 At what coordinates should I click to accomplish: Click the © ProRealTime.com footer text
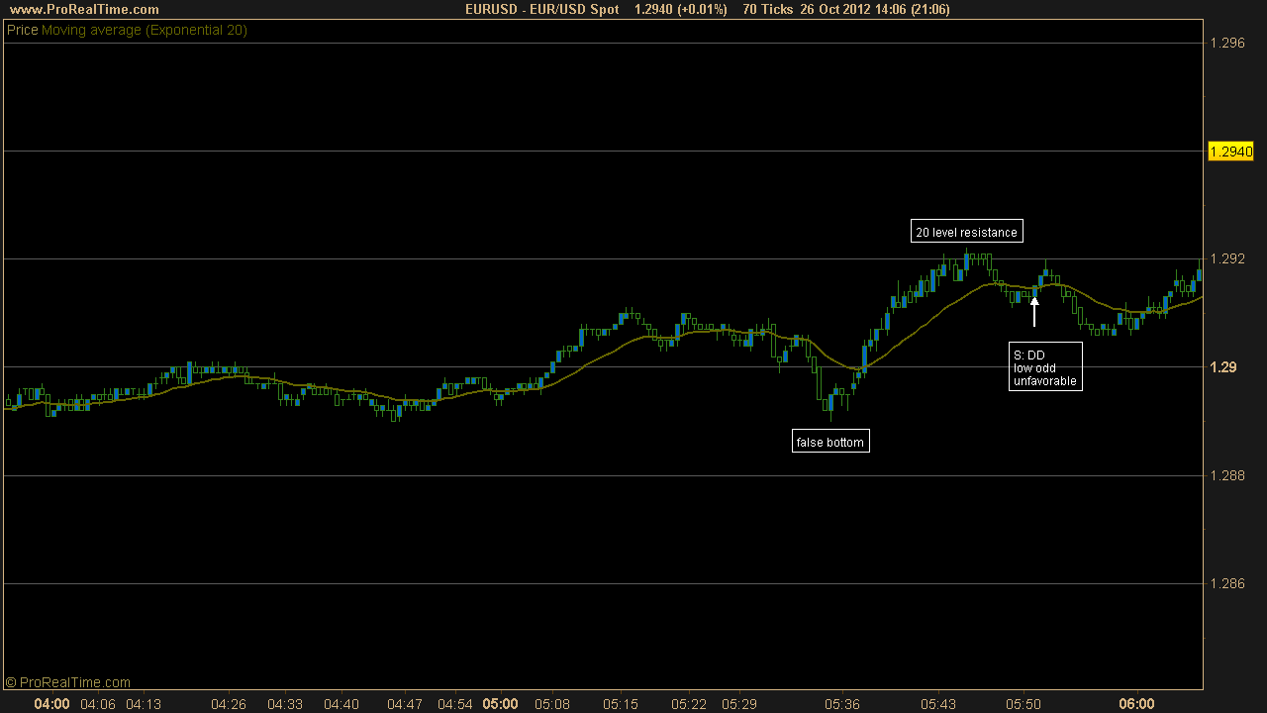[67, 682]
